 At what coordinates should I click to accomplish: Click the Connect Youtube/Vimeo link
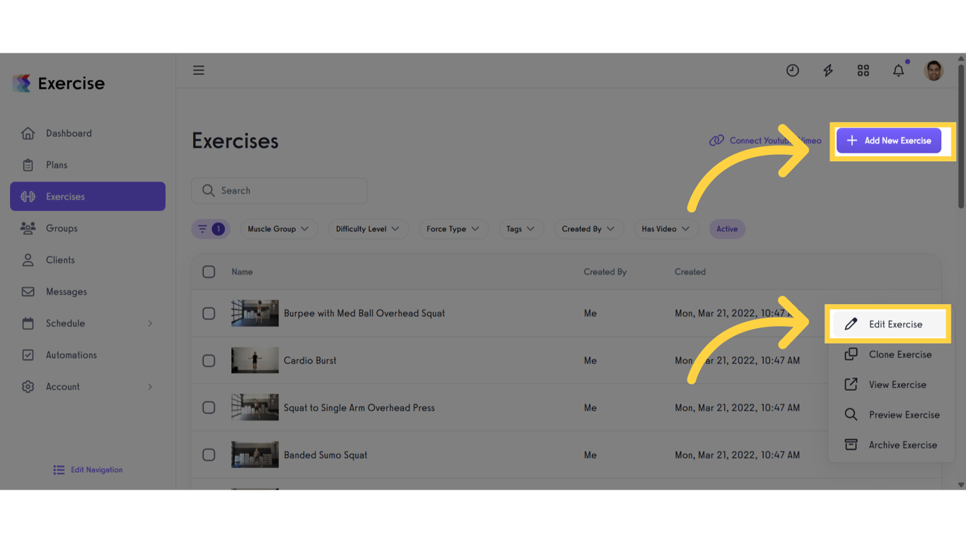pos(765,141)
